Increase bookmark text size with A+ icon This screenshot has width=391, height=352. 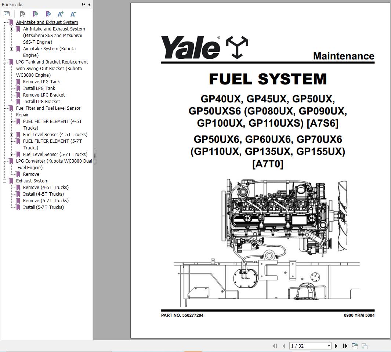tap(60, 14)
